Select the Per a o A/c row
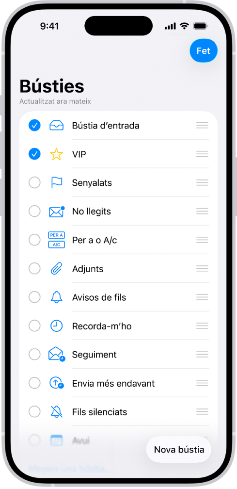This screenshot has width=237, height=489. (x=118, y=240)
